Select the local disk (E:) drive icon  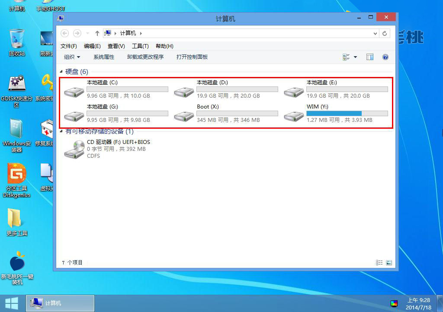[x=294, y=92]
